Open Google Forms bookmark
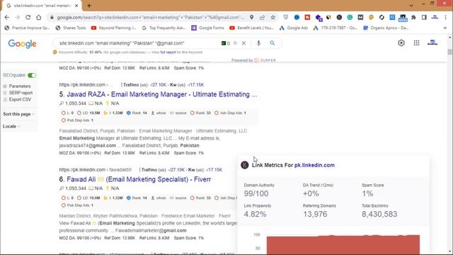 (x=208, y=28)
